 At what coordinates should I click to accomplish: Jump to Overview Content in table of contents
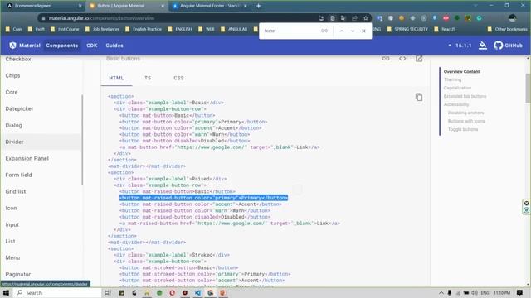[x=461, y=72]
